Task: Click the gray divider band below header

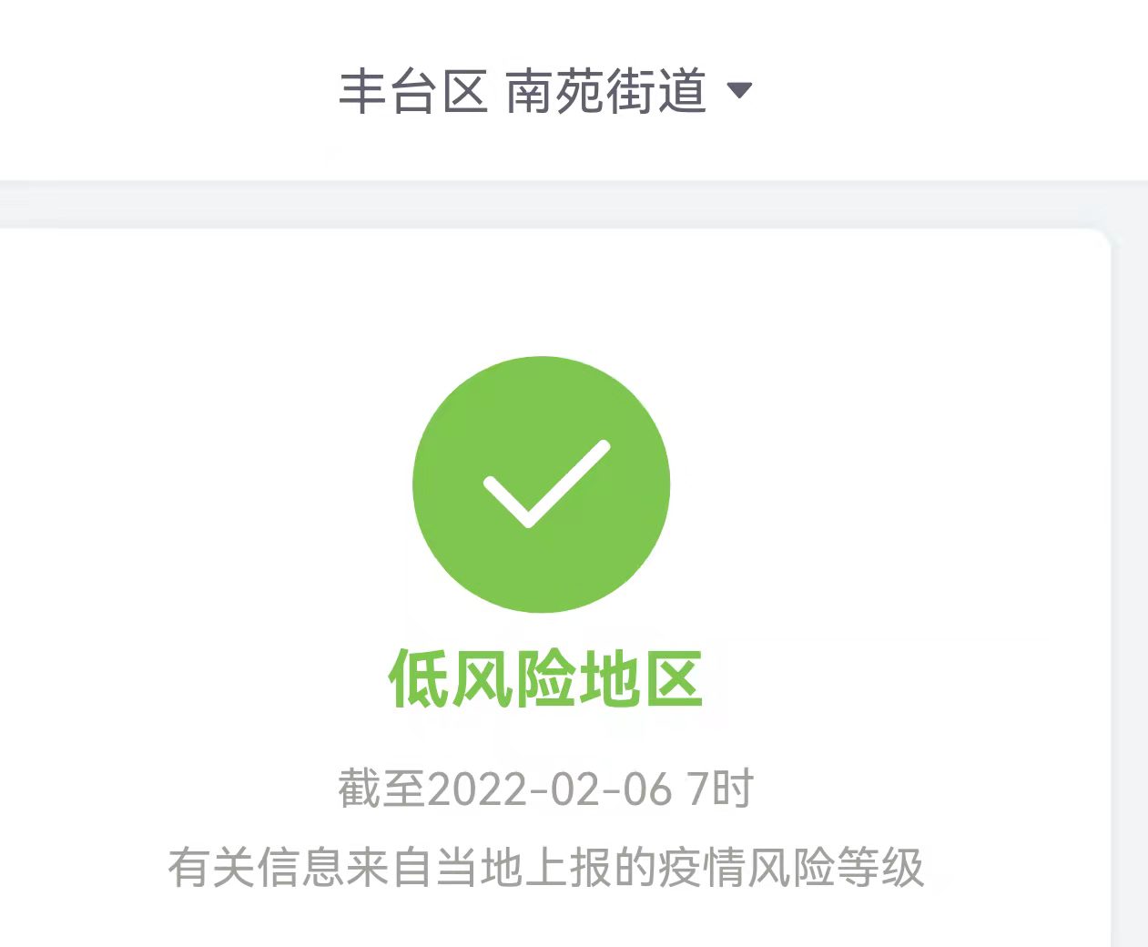Action: (x=574, y=204)
